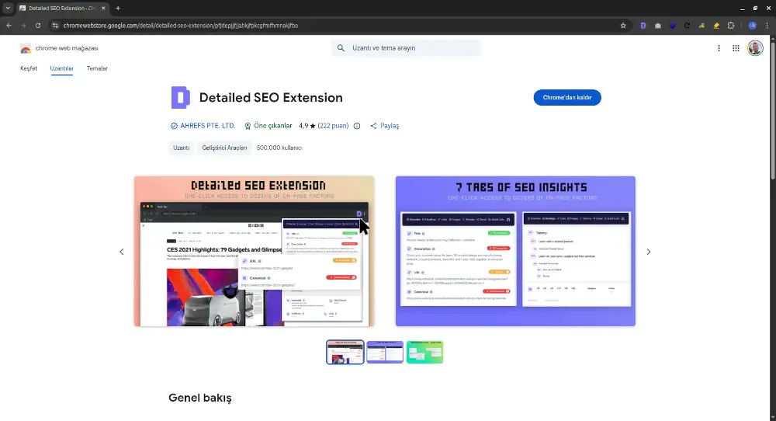Reload the current page
776x421 pixels.
tap(37, 26)
